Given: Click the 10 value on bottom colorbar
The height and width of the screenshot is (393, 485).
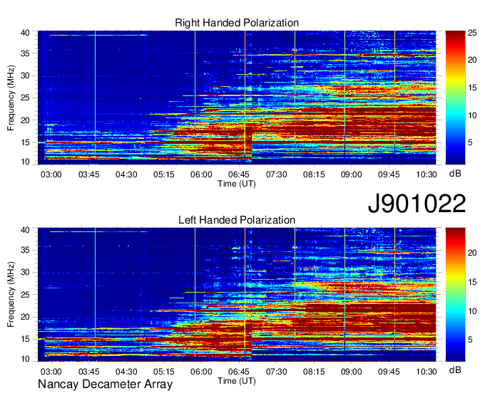Looking at the screenshot, I should coord(472,311).
